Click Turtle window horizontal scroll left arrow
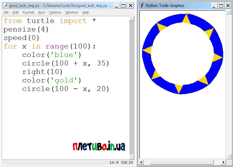 tap(141, 162)
